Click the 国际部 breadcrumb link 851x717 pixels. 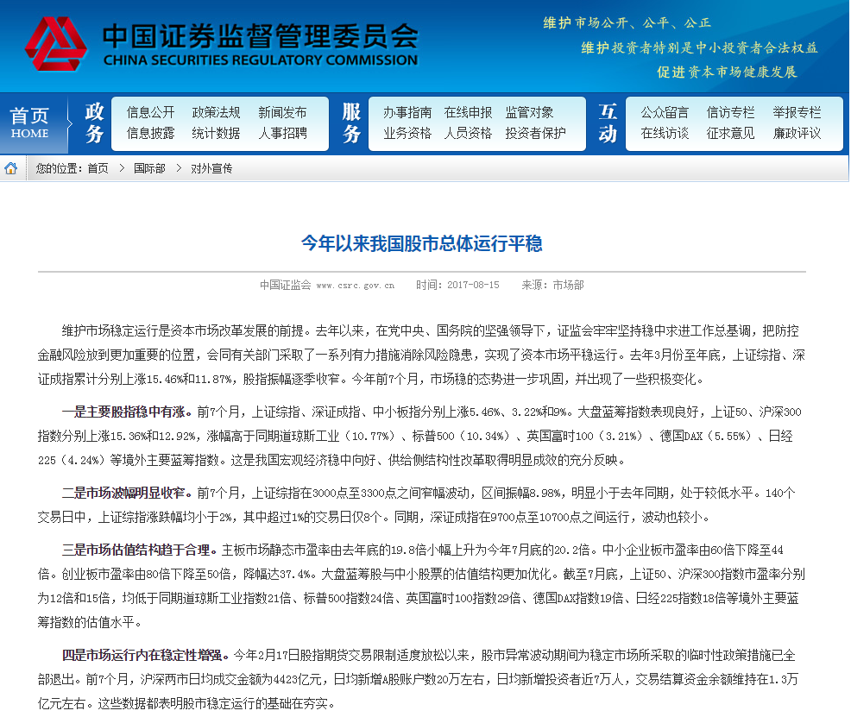coord(150,168)
